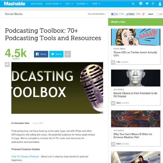Click share arrow beside podcasting image
This screenshot has width=163, height=163.
tap(7, 65)
